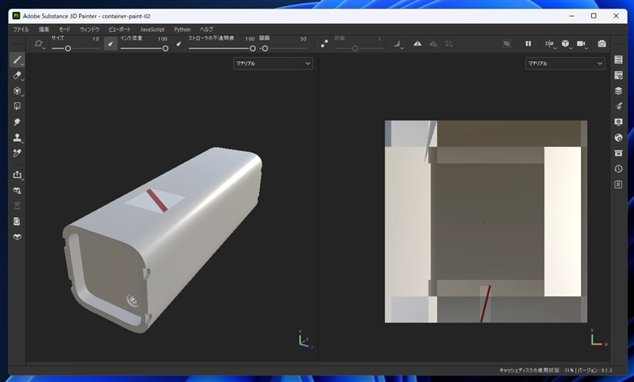The width and height of the screenshot is (634, 382).
Task: Click the 3D axis gizmo in left viewport
Action: [305, 339]
